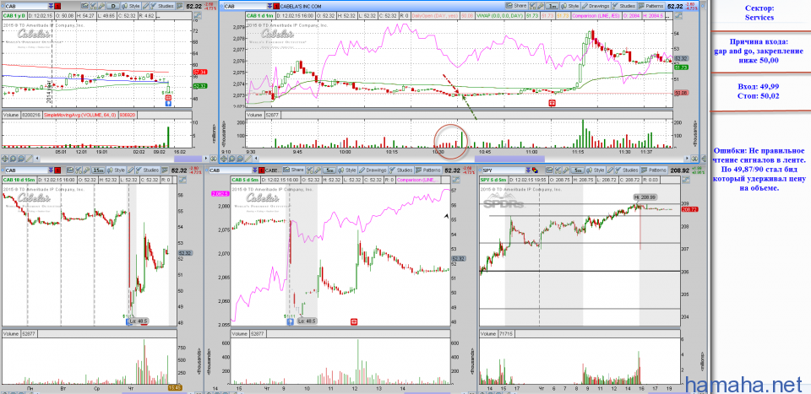Screen dimensions: 811x394
Task: Click Comparison (LINE, /ES) study label
Action: pyautogui.click(x=596, y=16)
